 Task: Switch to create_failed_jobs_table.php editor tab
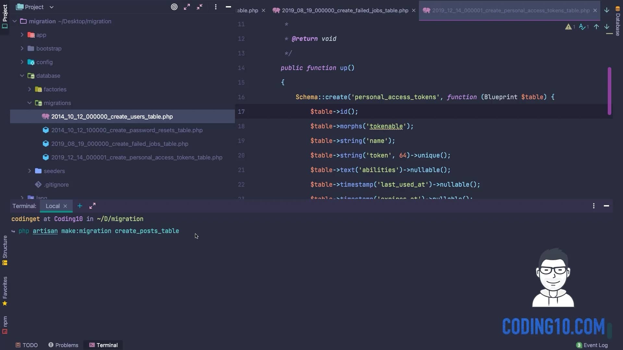click(345, 10)
